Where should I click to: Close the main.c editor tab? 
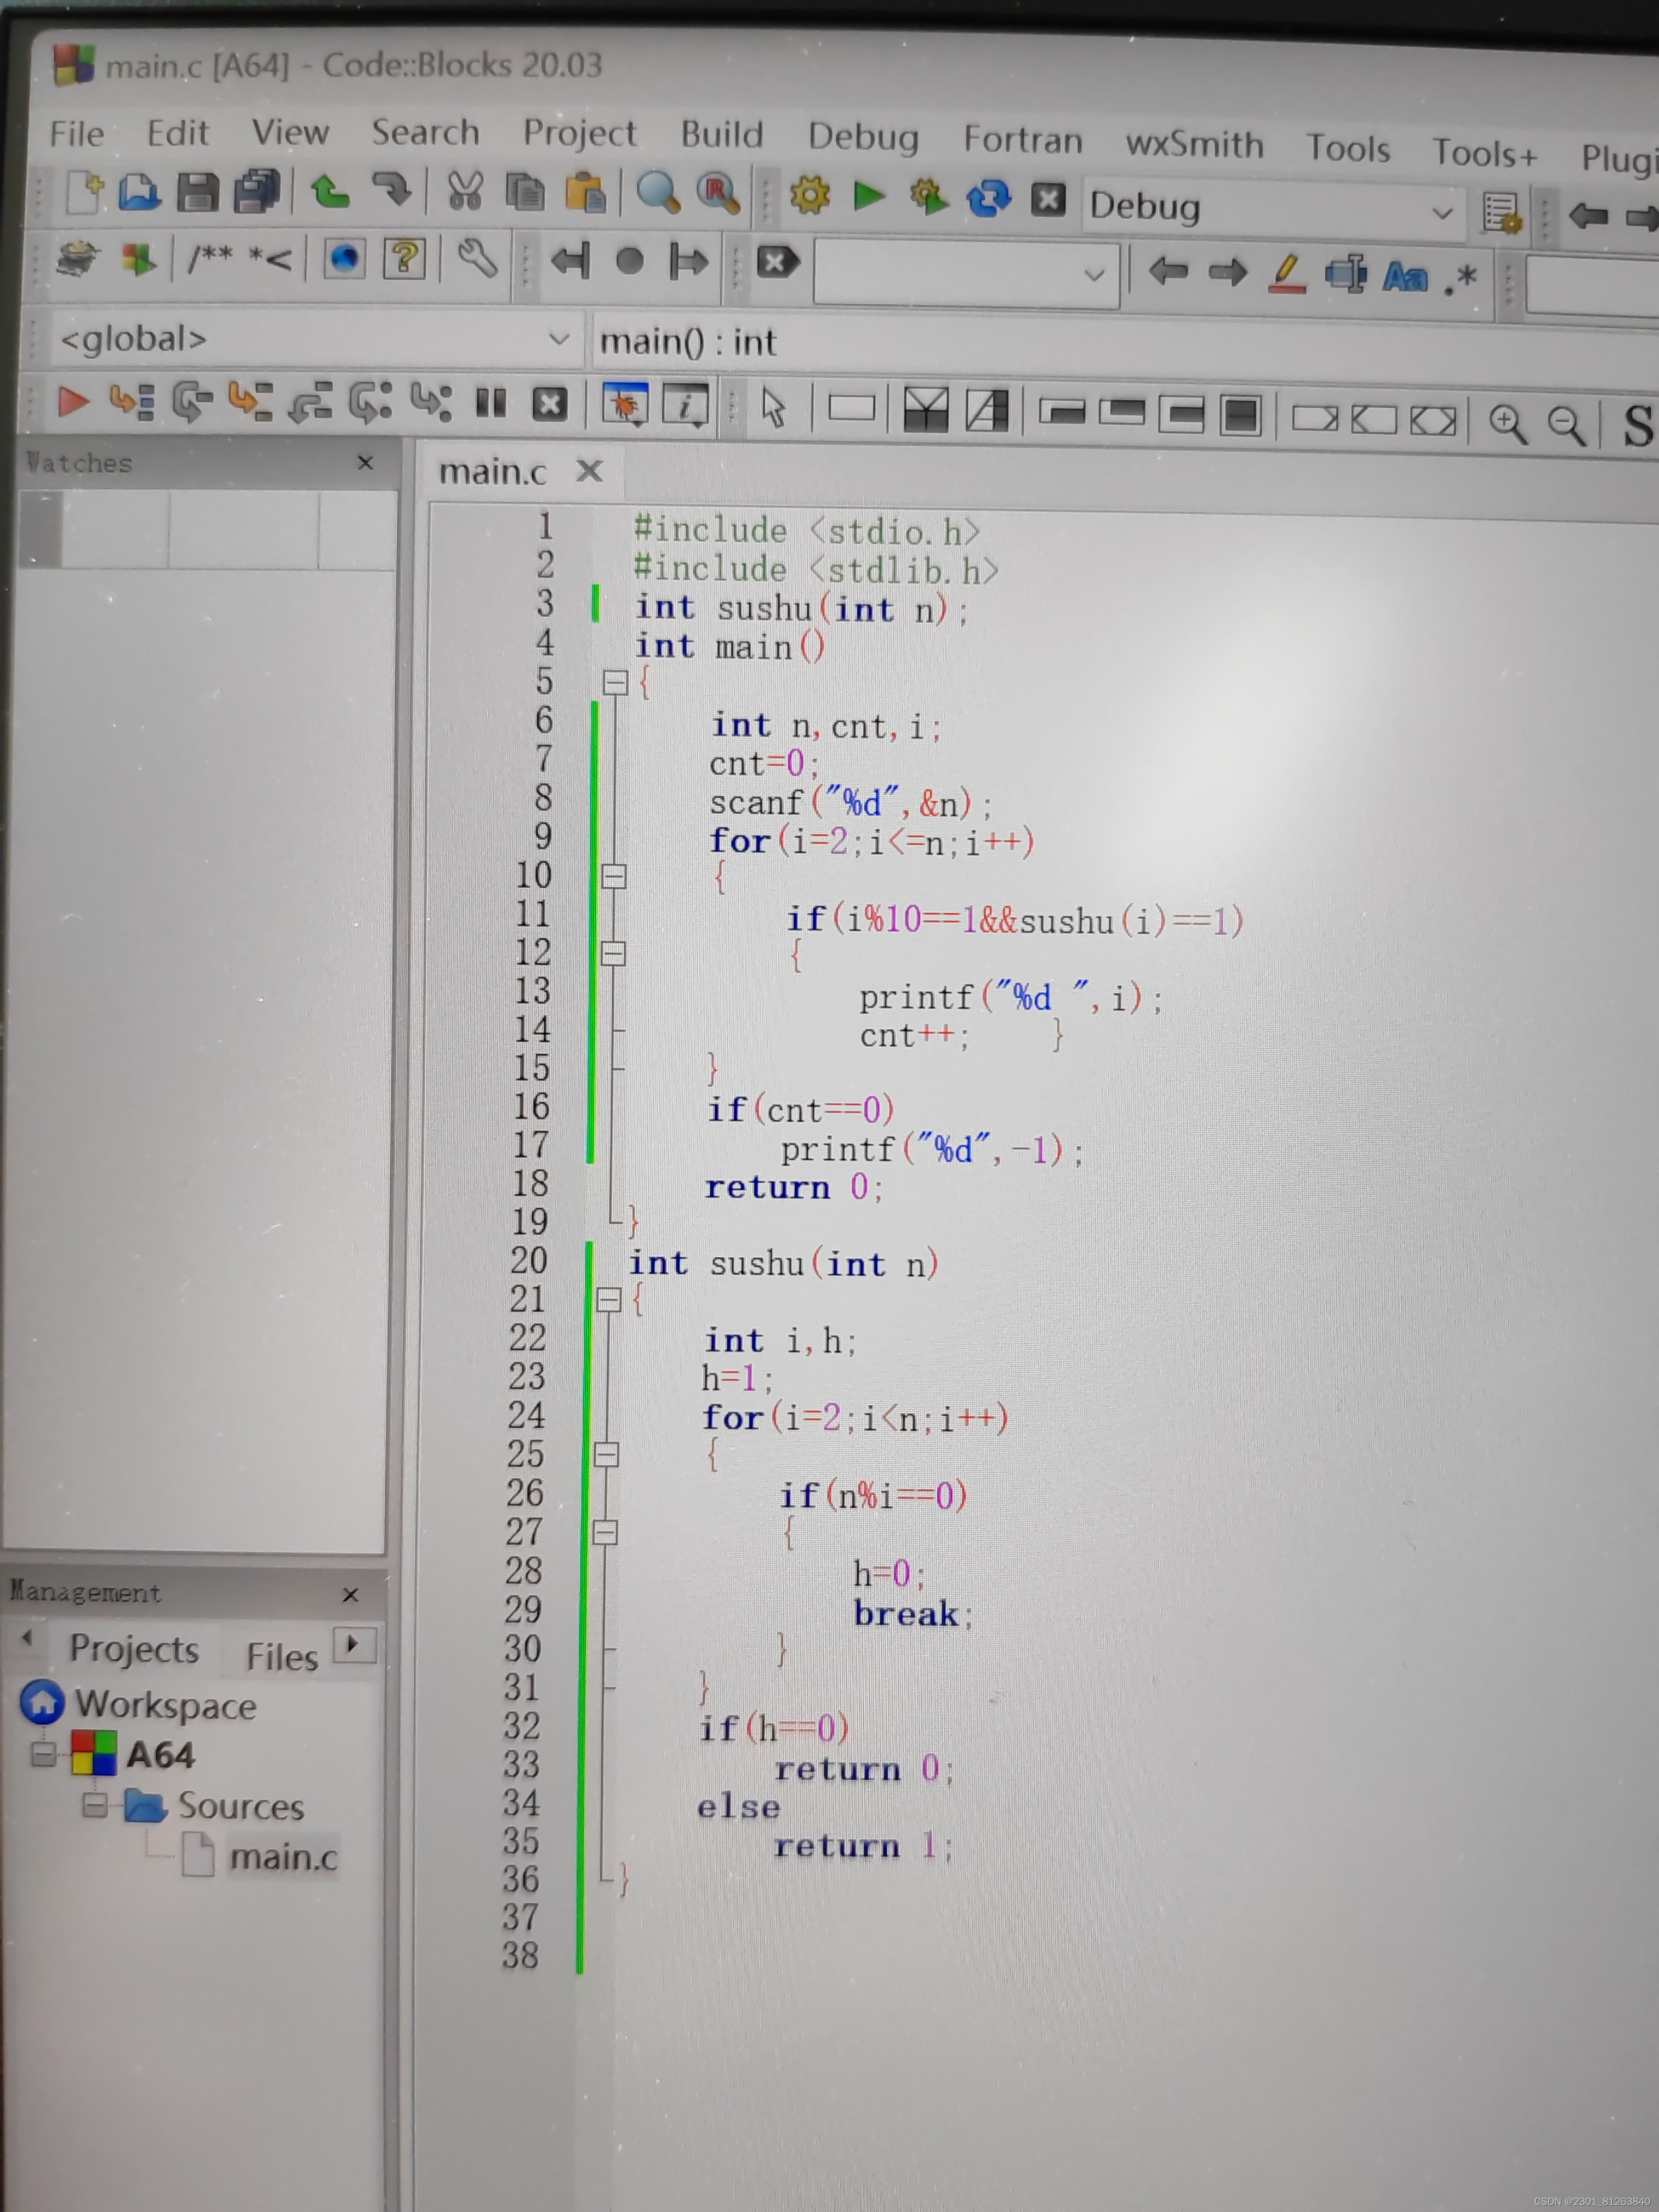tap(590, 470)
